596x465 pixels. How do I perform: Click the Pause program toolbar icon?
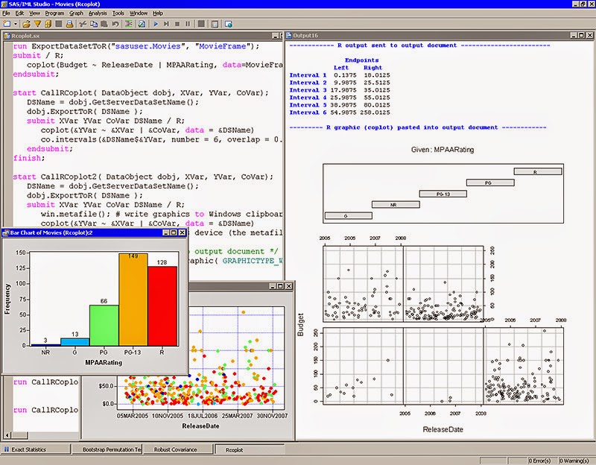[x=188, y=24]
